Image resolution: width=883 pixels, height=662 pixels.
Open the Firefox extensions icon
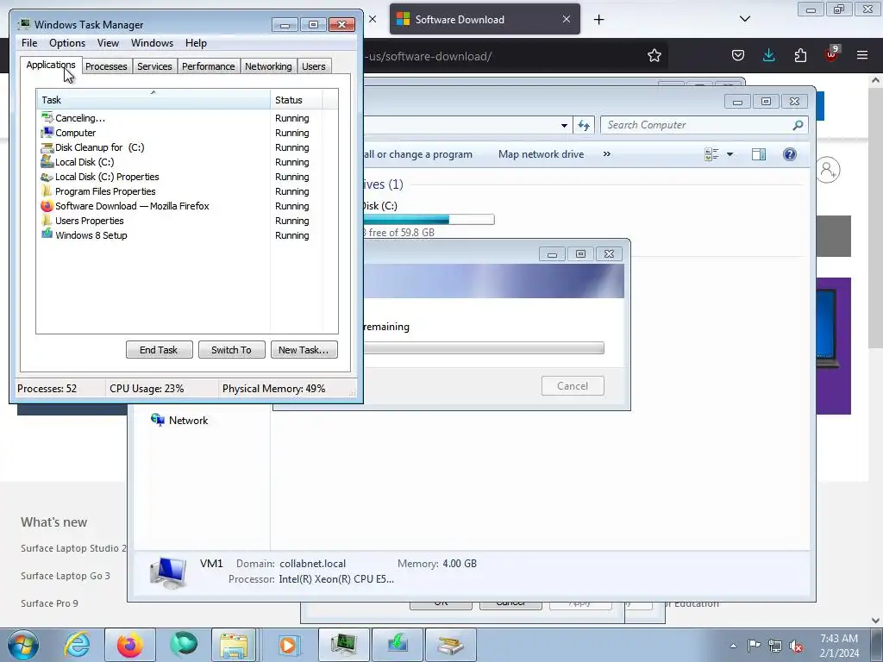(800, 55)
